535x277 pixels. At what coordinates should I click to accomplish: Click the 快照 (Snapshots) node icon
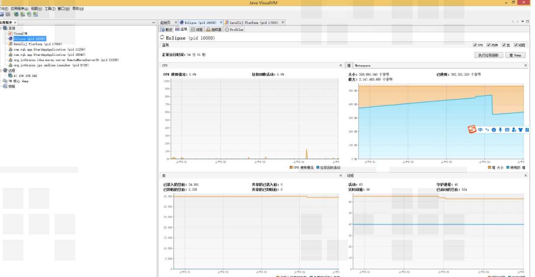[x=5, y=86]
